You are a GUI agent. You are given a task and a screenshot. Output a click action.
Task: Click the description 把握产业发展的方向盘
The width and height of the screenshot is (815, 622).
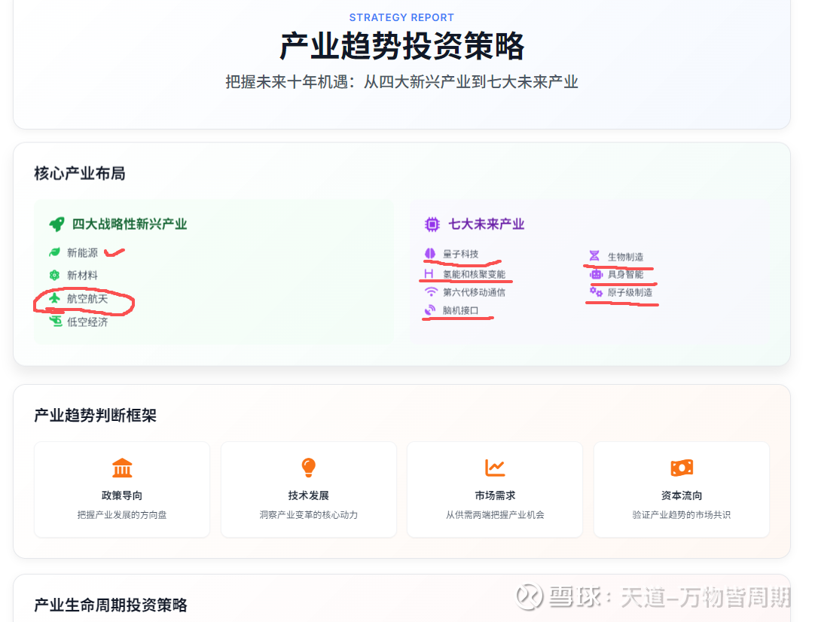coord(122,515)
